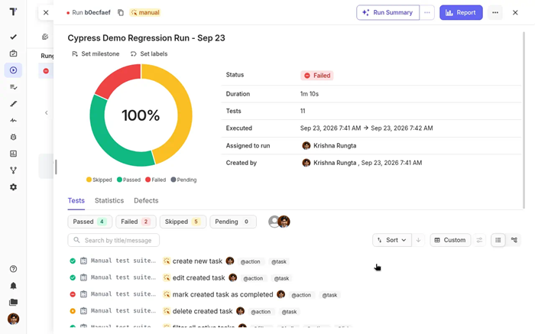Toggle sort direction arrow
The image size is (535, 334).
point(418,240)
